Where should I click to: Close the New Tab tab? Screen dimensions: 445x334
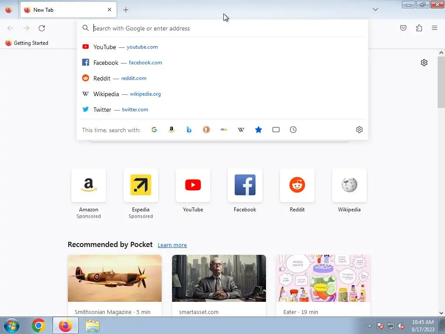tap(110, 10)
